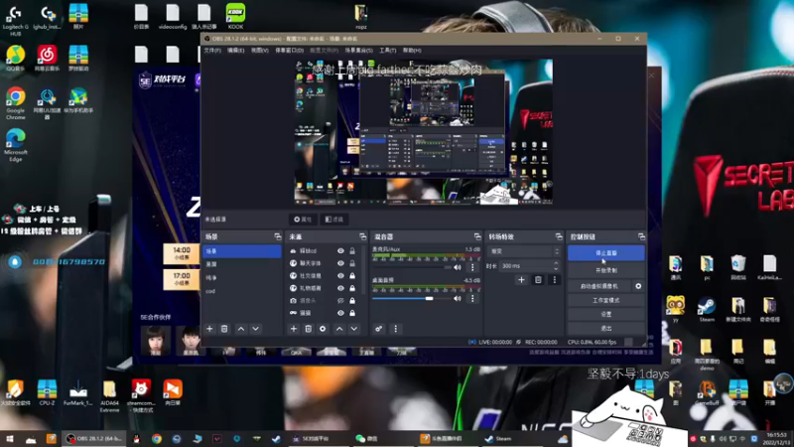Add a scene transition with plus icon

click(521, 280)
